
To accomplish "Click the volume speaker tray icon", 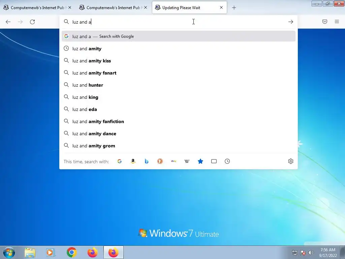I will (311, 253).
